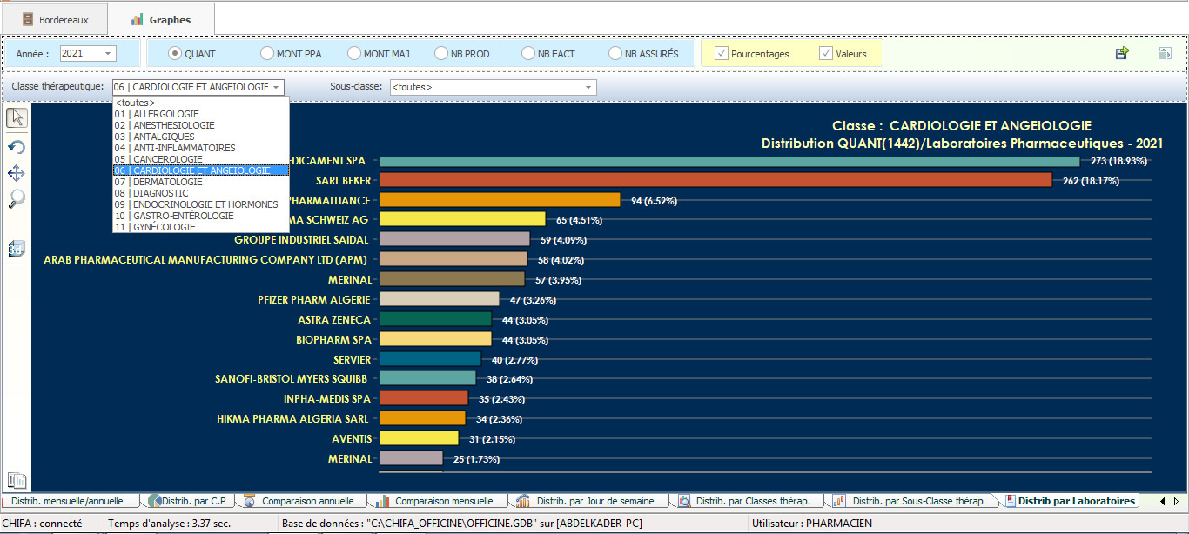Click the export save icon with green arrow
1189x534 pixels.
click(x=1122, y=54)
